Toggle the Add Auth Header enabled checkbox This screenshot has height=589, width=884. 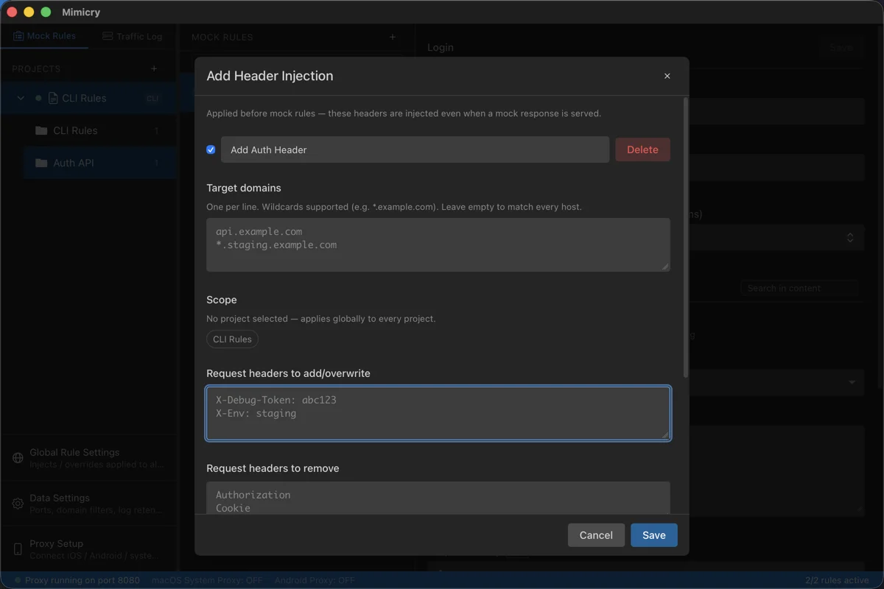(x=211, y=149)
